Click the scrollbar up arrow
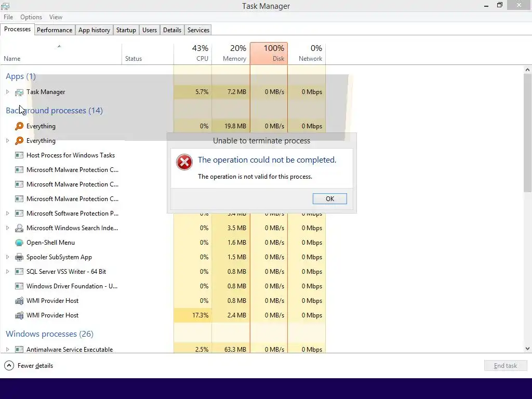The height and width of the screenshot is (399, 532). [x=527, y=70]
